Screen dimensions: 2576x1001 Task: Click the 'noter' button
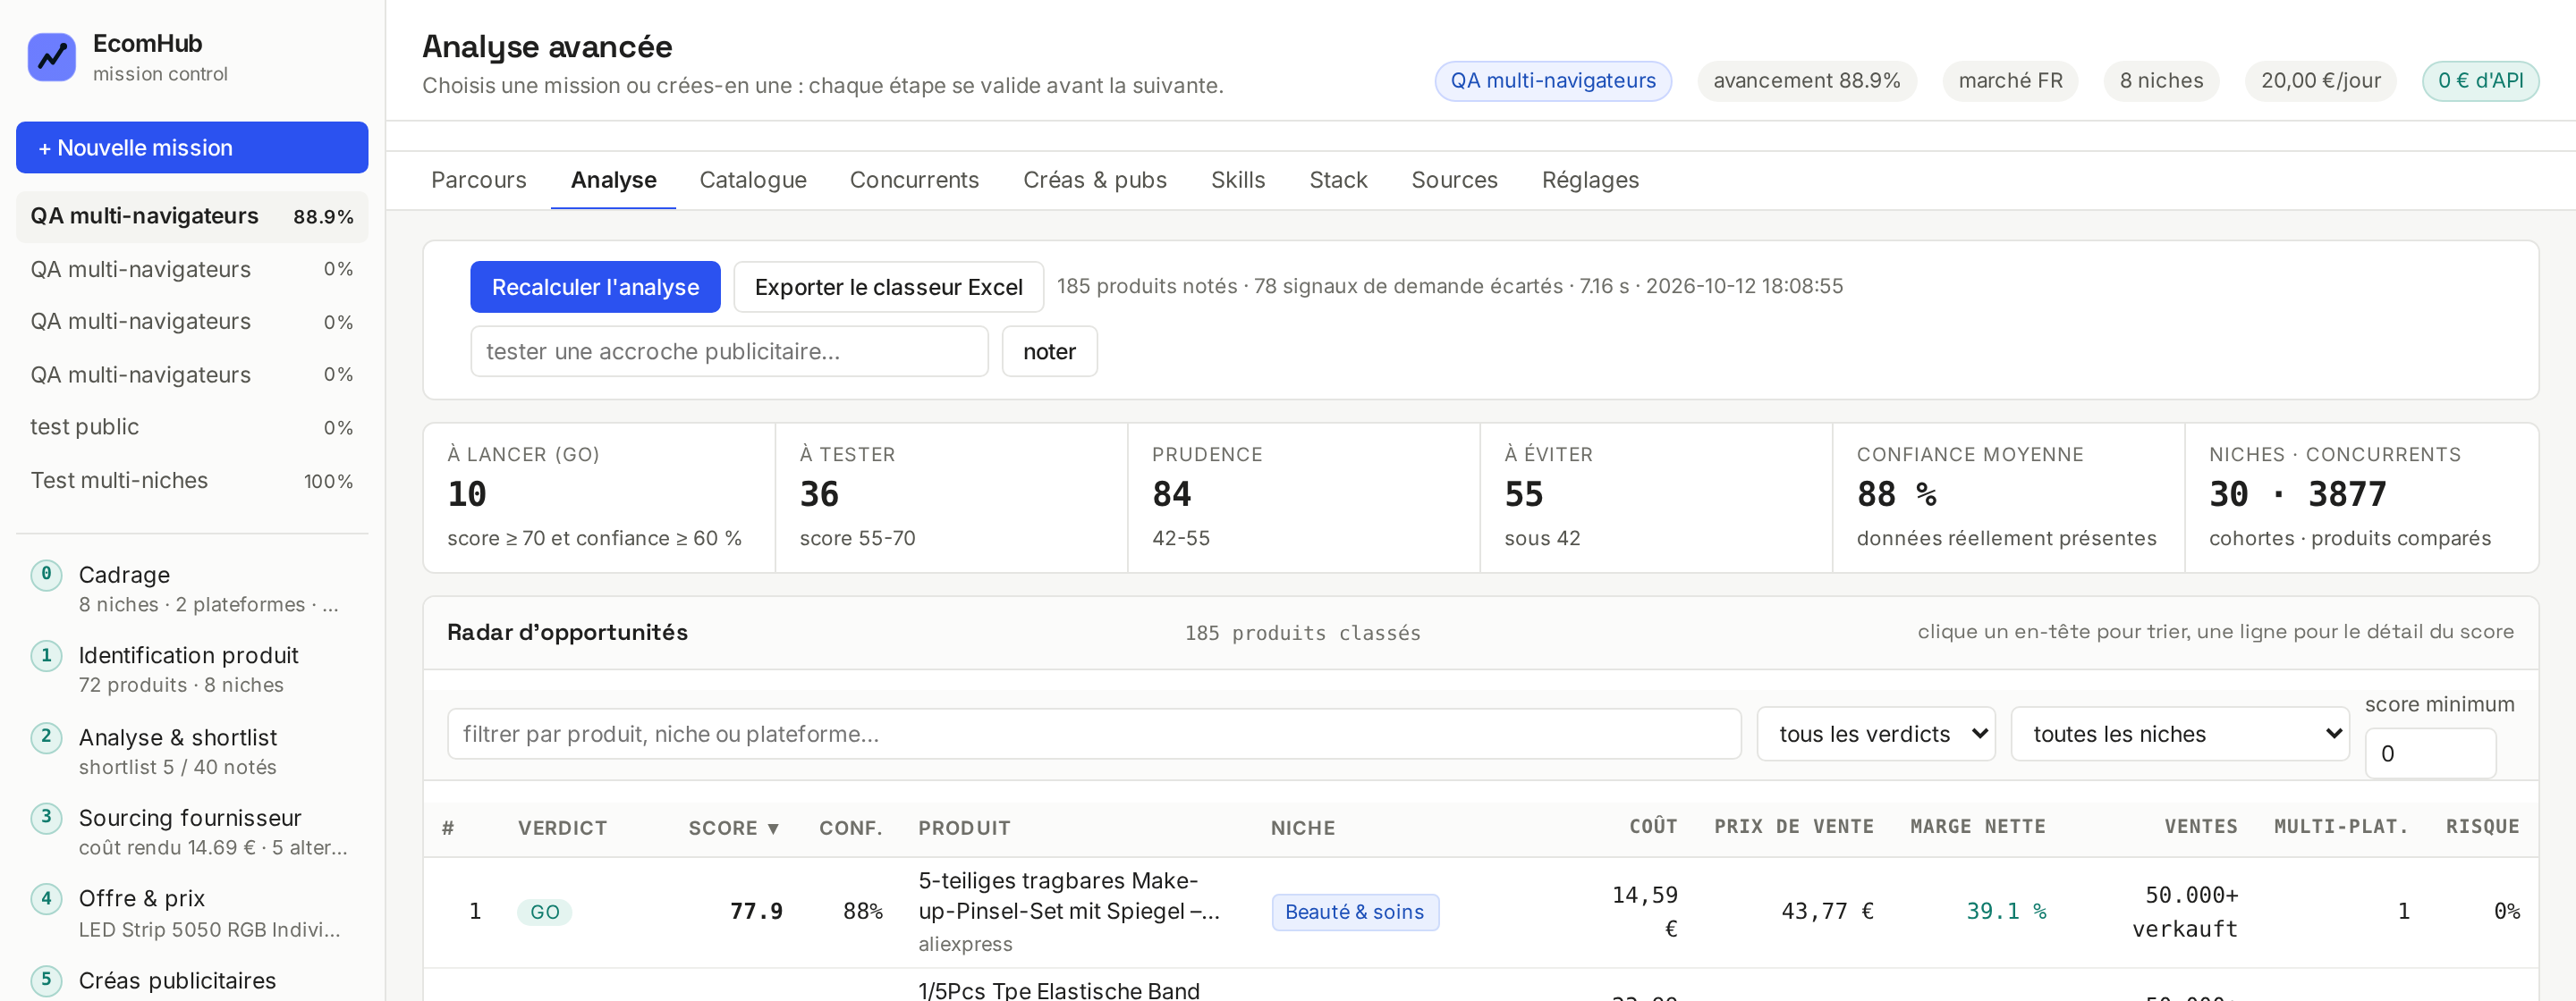(x=1049, y=351)
